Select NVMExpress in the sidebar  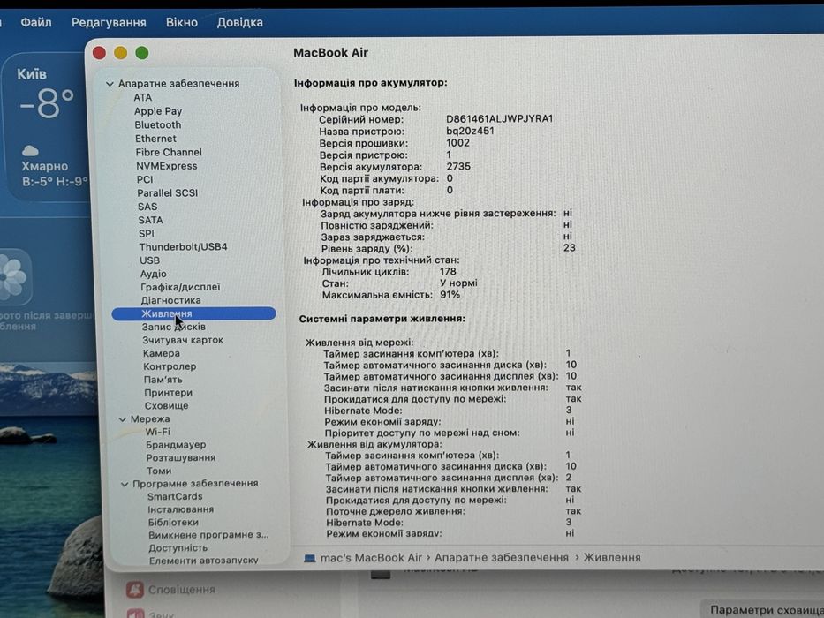(167, 166)
